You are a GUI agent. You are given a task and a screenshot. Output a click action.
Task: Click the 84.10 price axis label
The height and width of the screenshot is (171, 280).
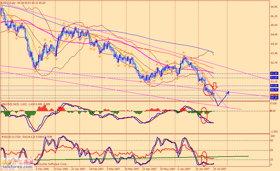[274, 44]
